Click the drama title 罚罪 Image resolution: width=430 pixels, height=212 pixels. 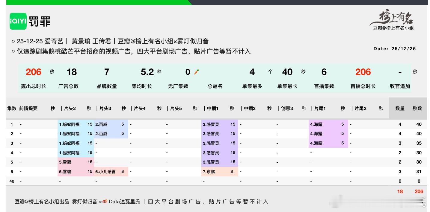40,21
